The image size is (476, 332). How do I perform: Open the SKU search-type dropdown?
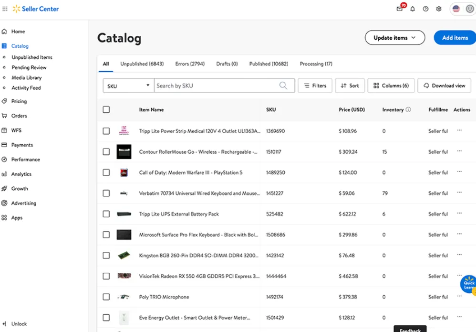tap(128, 86)
